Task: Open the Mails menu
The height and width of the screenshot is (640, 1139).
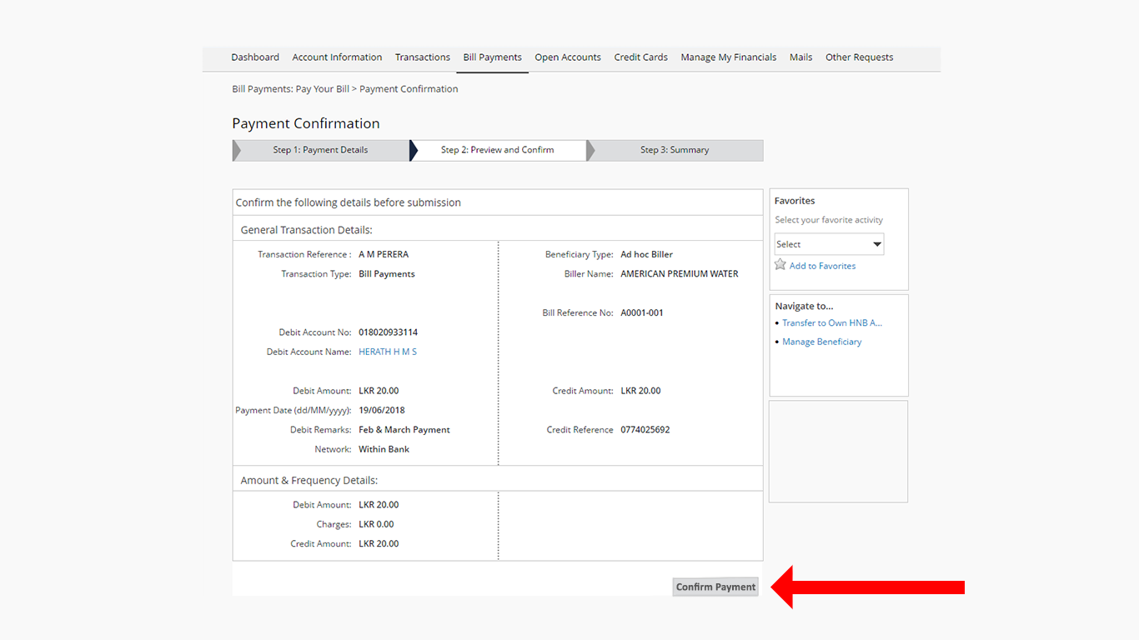Action: 801,57
